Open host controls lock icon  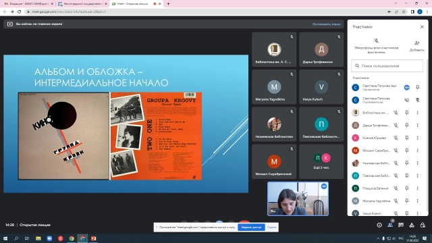click(423, 225)
